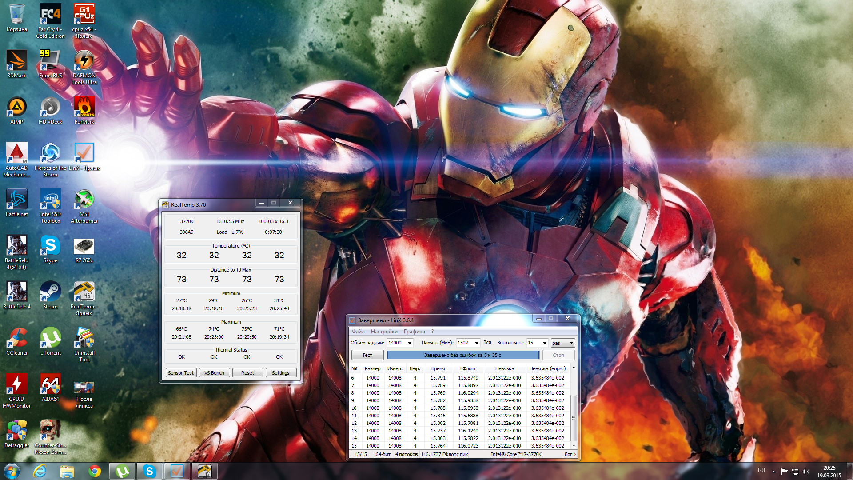Viewport: 853px width, 480px height.
Task: Expand the Объём задачи dropdown in LinX
Action: (x=410, y=343)
